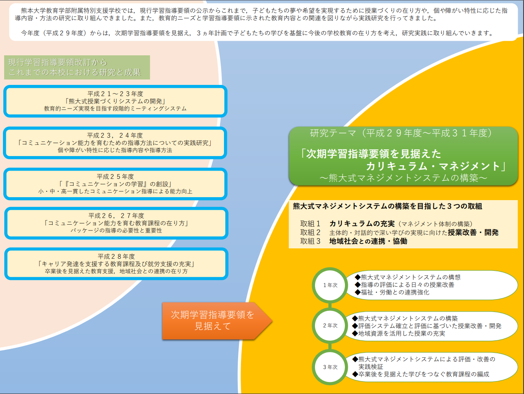524x394 pixels.
Task: Click the title カリキュラム・マネジメント」
Action: click(436, 166)
